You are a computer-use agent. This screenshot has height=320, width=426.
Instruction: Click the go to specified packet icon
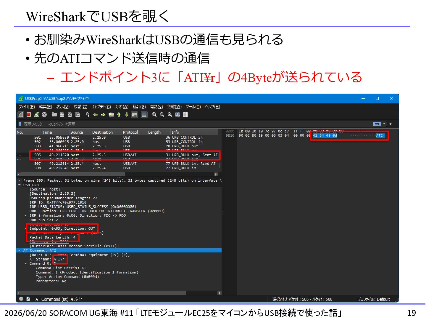(x=111, y=115)
